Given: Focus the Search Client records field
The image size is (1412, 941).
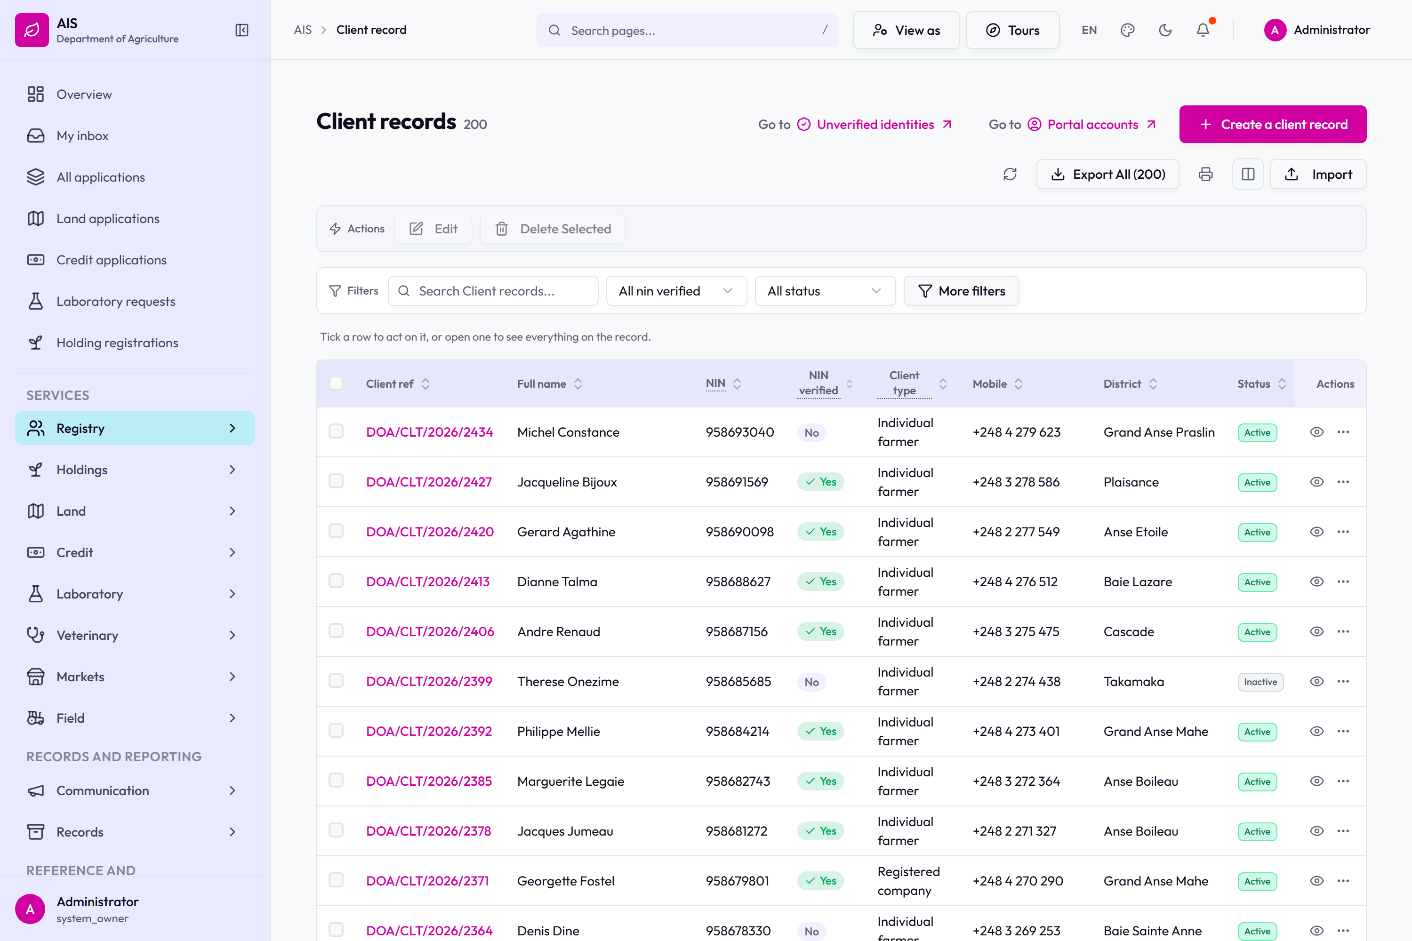Looking at the screenshot, I should [493, 291].
